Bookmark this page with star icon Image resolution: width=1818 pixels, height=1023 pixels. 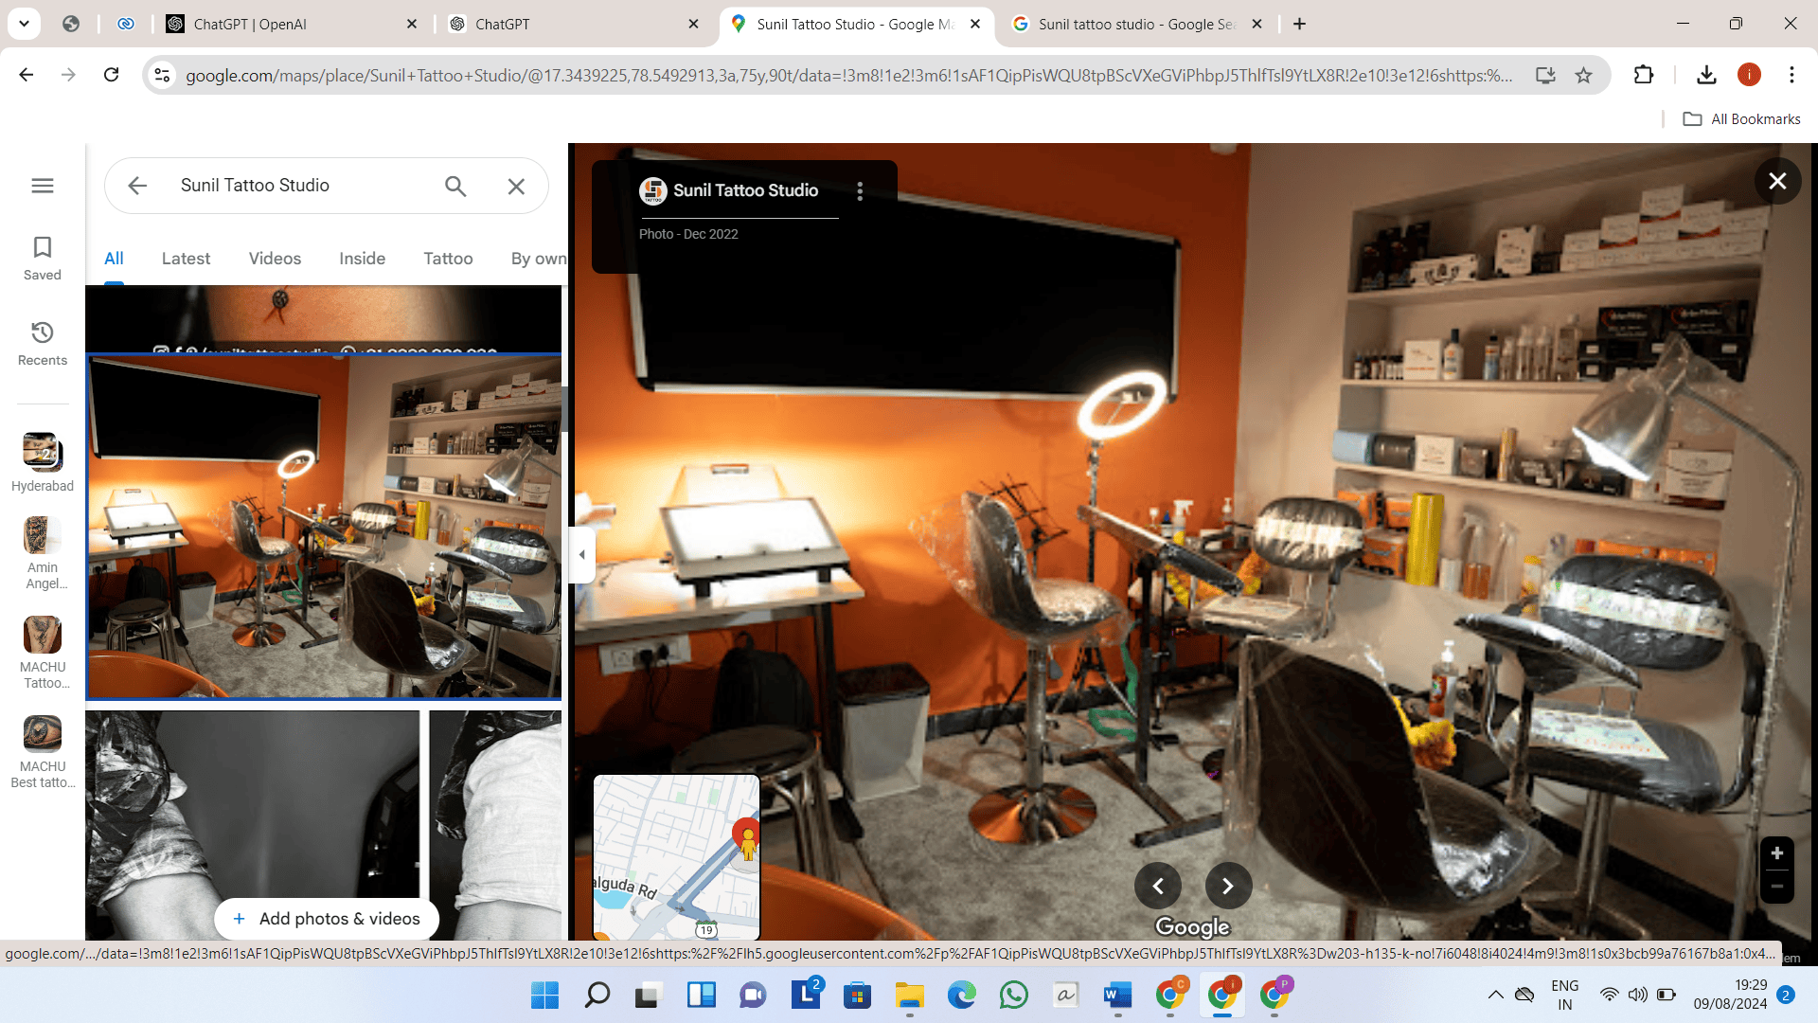pos(1583,75)
